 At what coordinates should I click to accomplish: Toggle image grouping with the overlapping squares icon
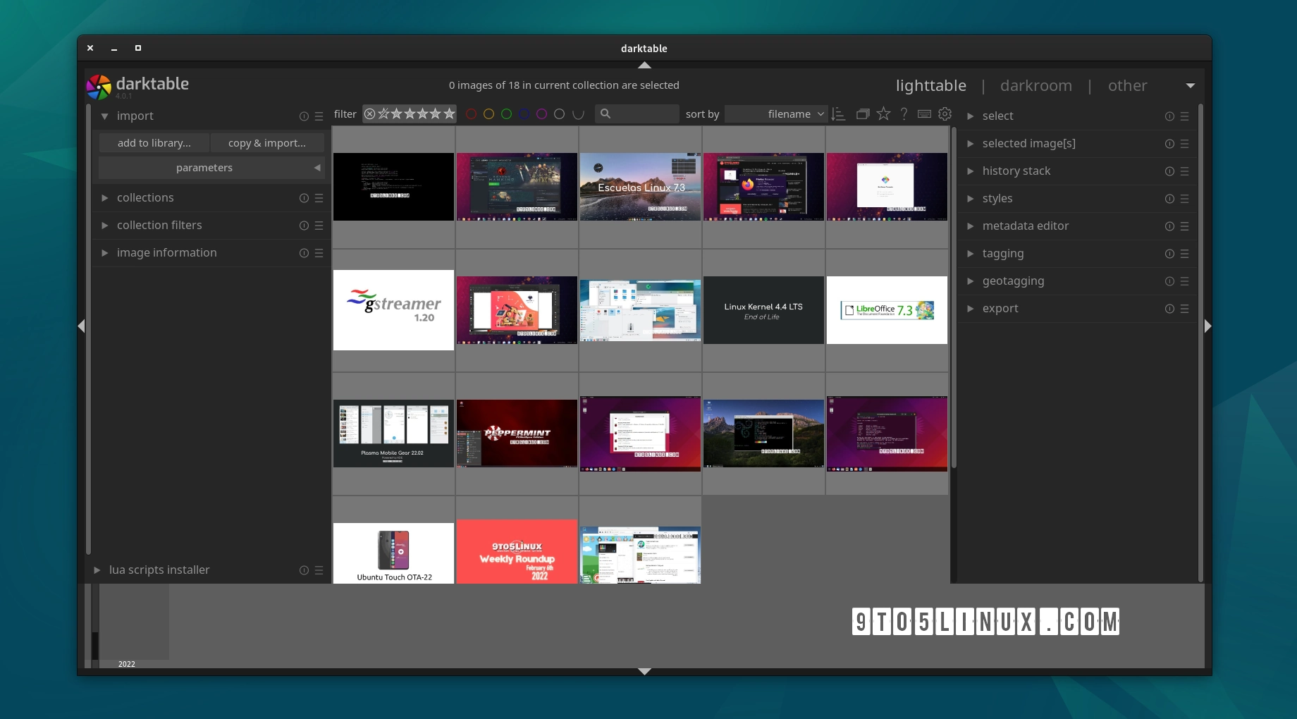pos(863,113)
